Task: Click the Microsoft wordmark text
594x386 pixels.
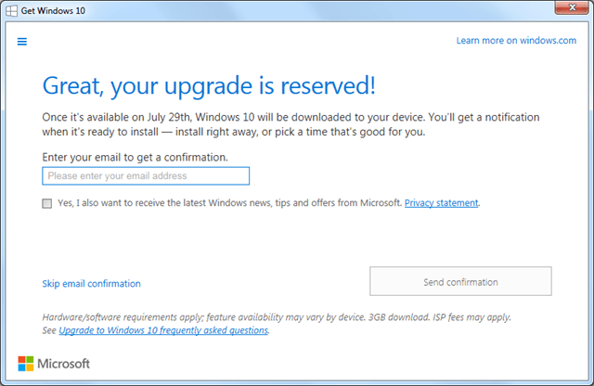Action: click(63, 364)
